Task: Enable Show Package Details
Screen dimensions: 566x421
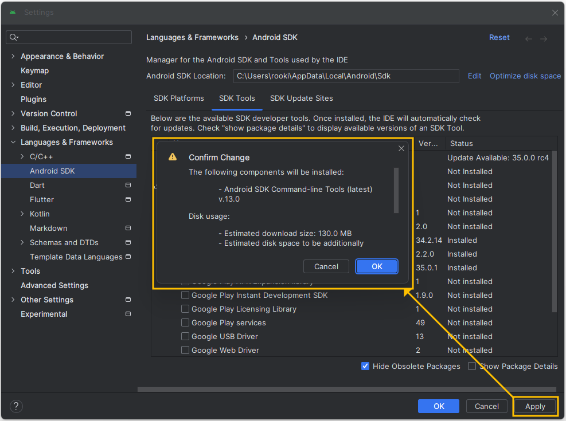Action: (x=472, y=366)
